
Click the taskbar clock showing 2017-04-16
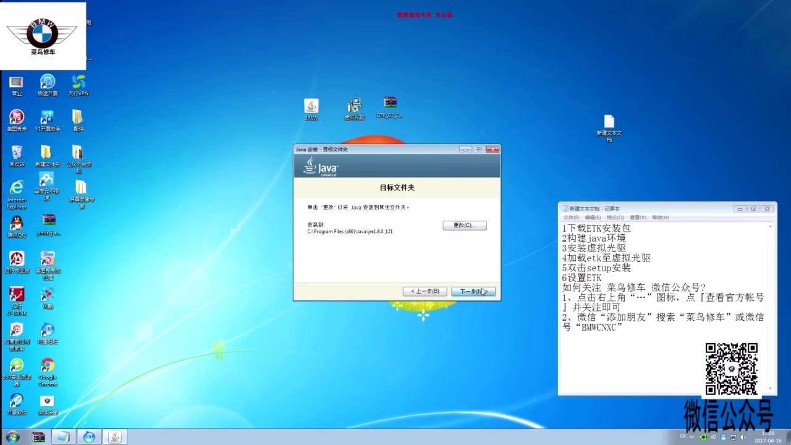click(x=768, y=437)
